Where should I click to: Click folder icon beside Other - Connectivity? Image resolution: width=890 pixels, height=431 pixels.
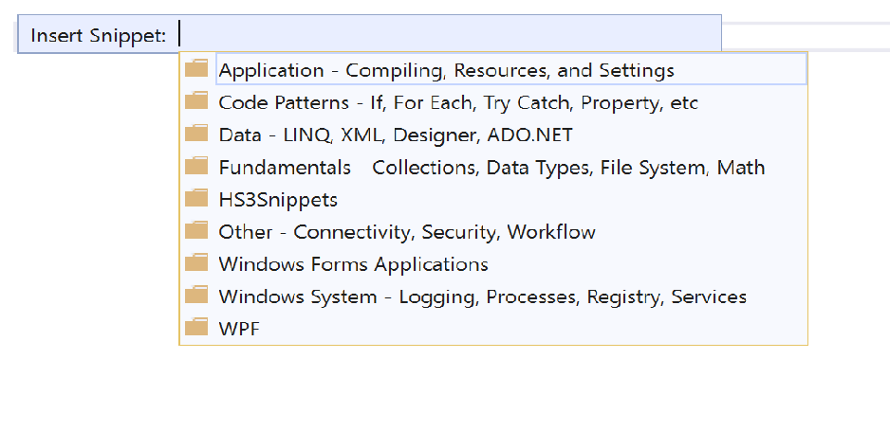196,230
